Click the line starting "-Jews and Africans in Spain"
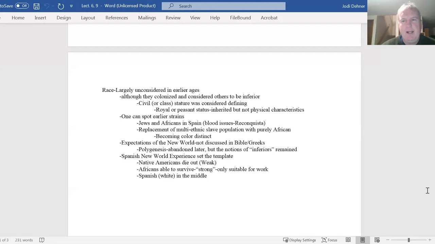 tap(201, 123)
